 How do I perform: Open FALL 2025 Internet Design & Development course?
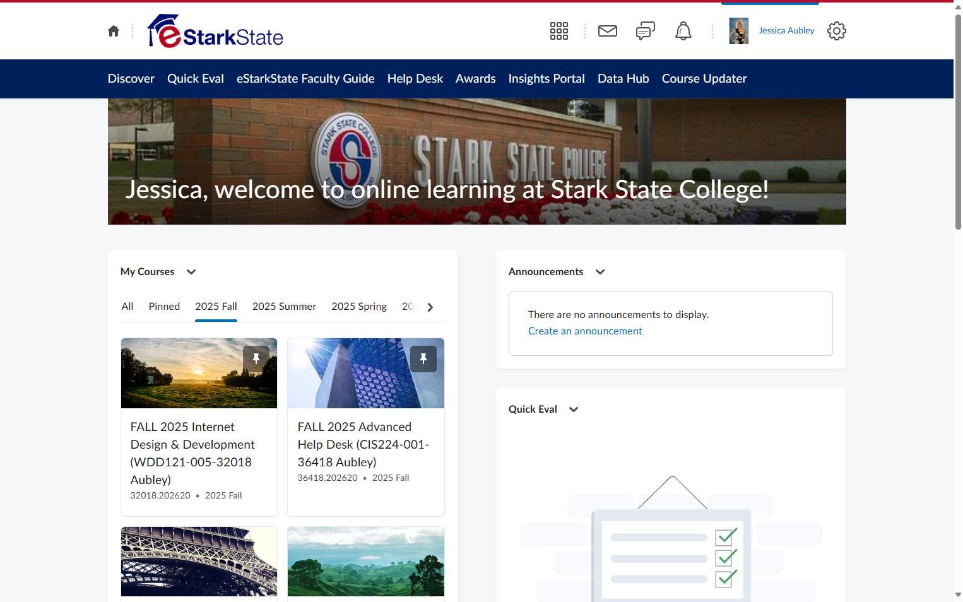192,454
